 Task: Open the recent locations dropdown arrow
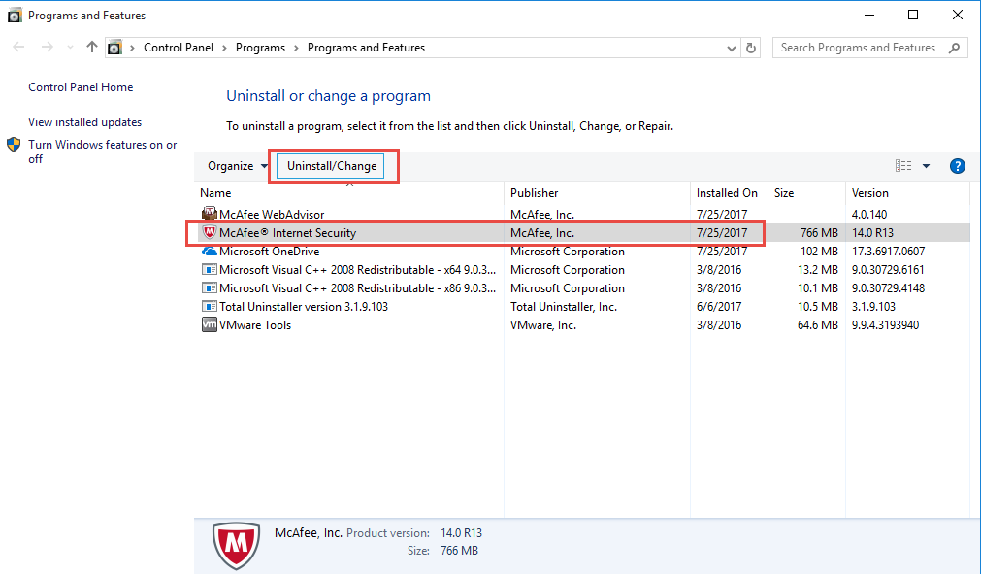tap(70, 48)
